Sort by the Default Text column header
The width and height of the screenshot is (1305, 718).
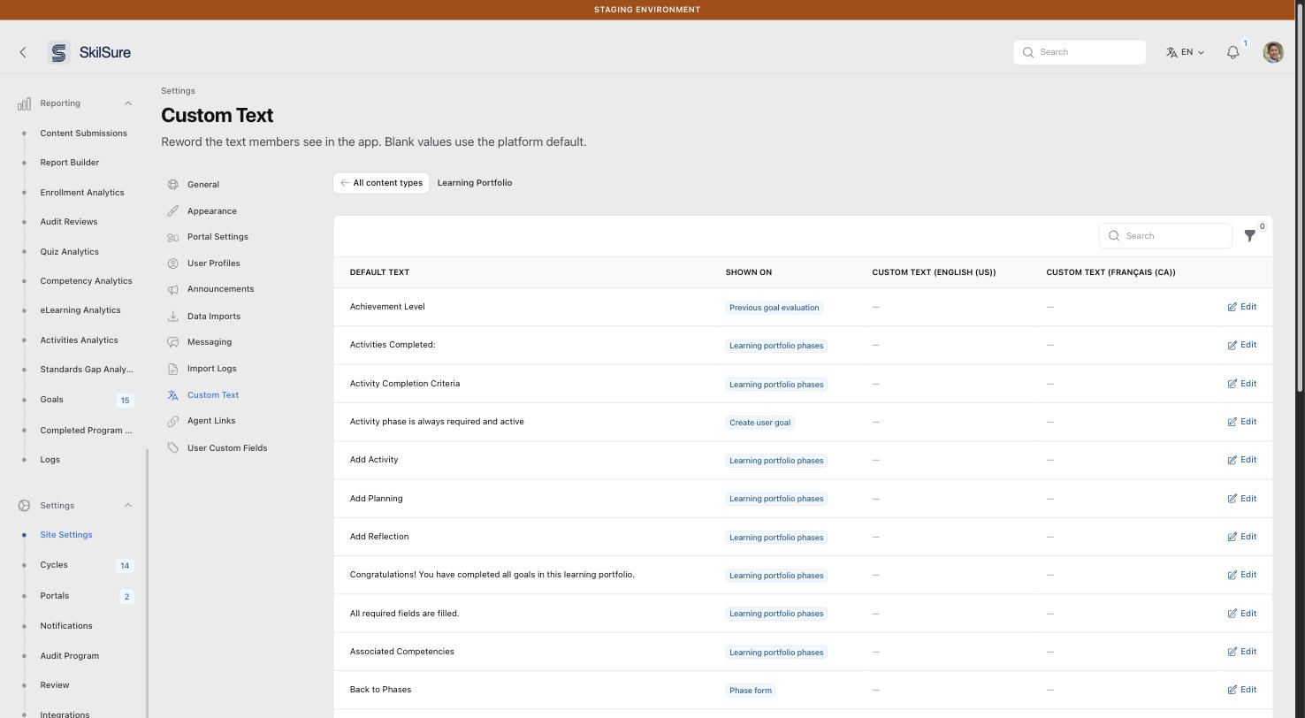coord(379,272)
